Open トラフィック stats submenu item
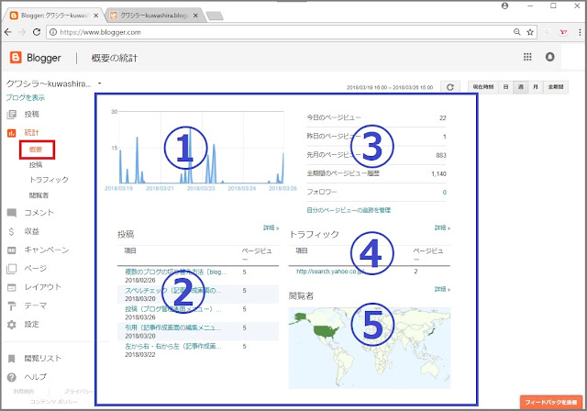Image resolution: width=587 pixels, height=411 pixels. (x=49, y=180)
